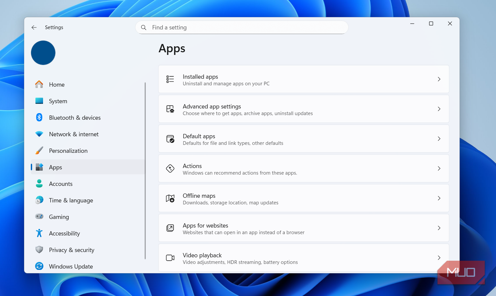
Task: Open Windows Update settings
Action: click(88, 266)
